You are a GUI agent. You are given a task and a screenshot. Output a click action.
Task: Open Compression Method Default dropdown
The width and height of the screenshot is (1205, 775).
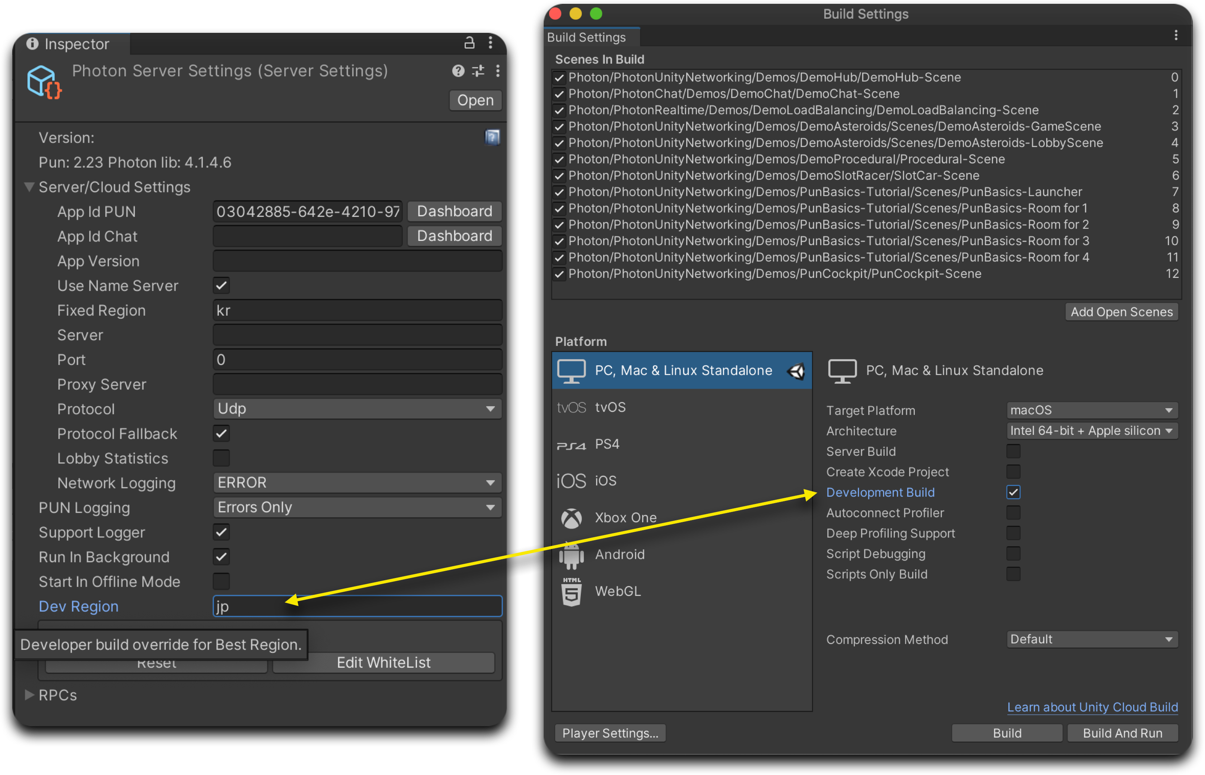(1092, 639)
